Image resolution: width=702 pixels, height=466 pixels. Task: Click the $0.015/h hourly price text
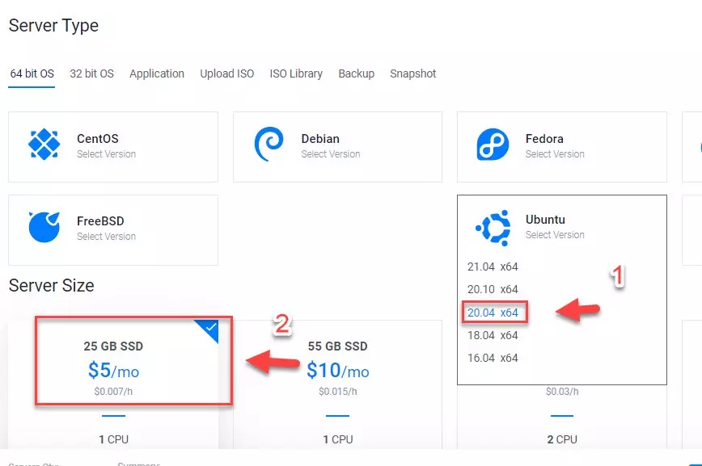click(x=337, y=392)
